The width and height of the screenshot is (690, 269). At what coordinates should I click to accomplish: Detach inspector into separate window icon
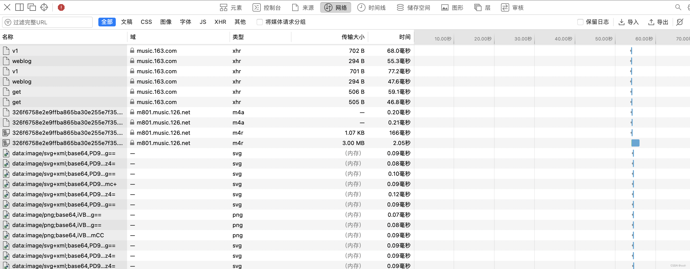click(x=32, y=7)
